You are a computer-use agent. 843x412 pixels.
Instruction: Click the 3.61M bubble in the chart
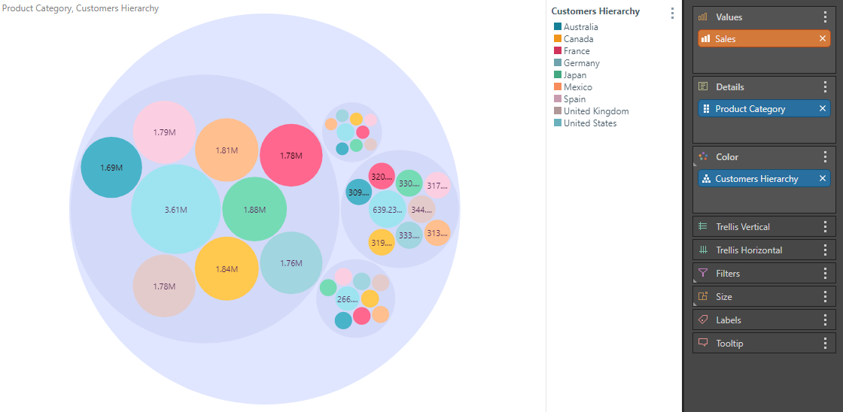(175, 210)
